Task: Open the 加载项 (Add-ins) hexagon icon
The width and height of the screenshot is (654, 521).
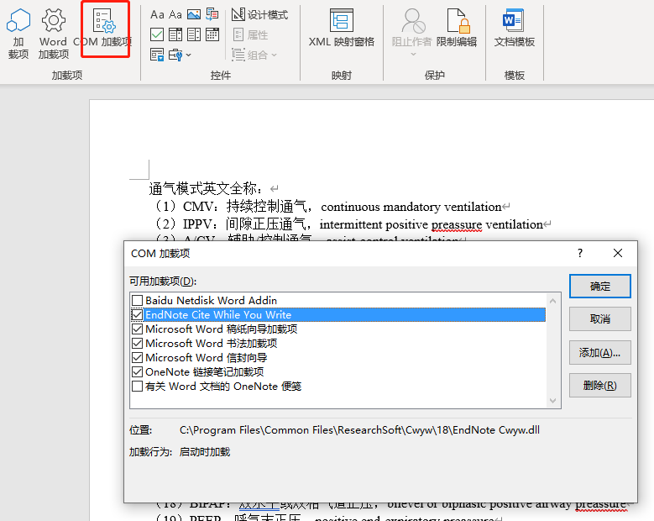Action: point(18,33)
